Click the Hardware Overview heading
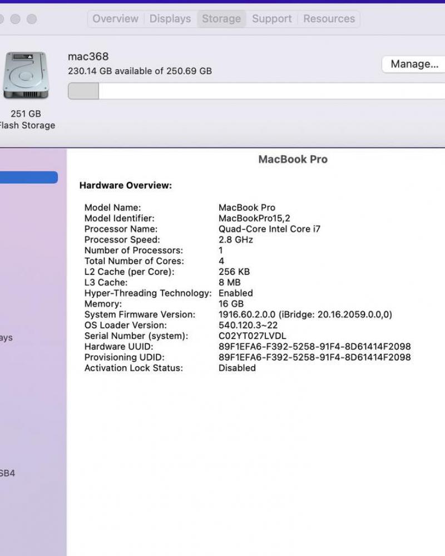Viewport: 445px width, 556px height. [126, 185]
